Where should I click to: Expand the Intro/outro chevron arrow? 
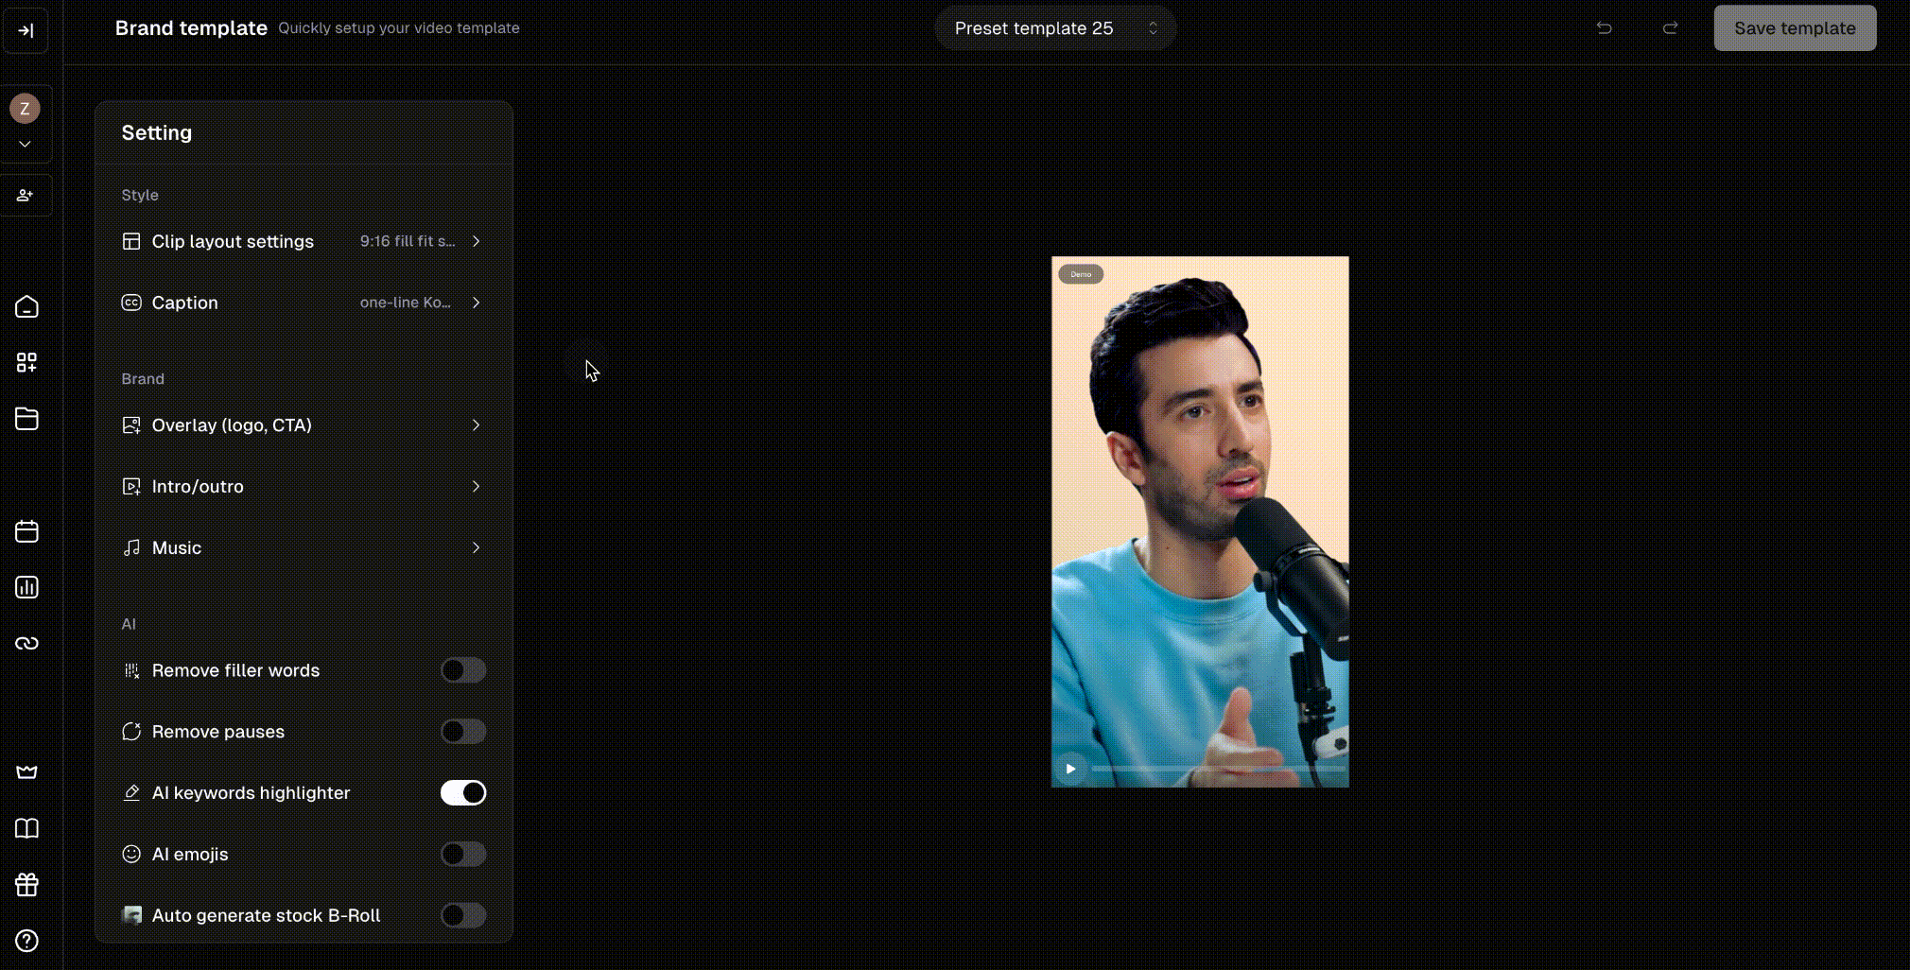tap(476, 487)
